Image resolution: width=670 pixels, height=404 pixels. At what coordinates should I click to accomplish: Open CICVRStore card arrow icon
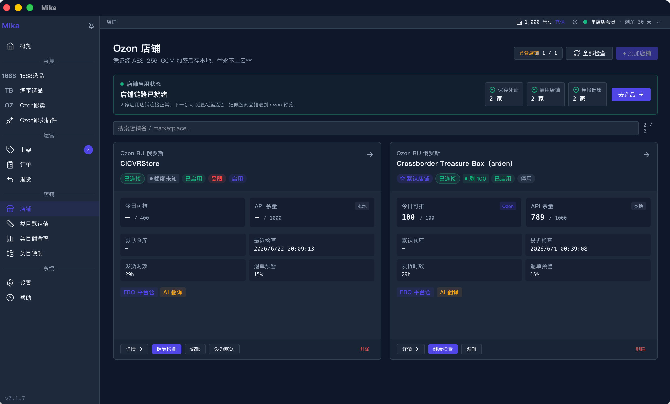coord(370,155)
